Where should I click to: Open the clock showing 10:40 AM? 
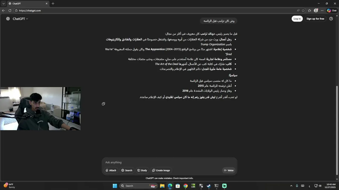(331, 186)
